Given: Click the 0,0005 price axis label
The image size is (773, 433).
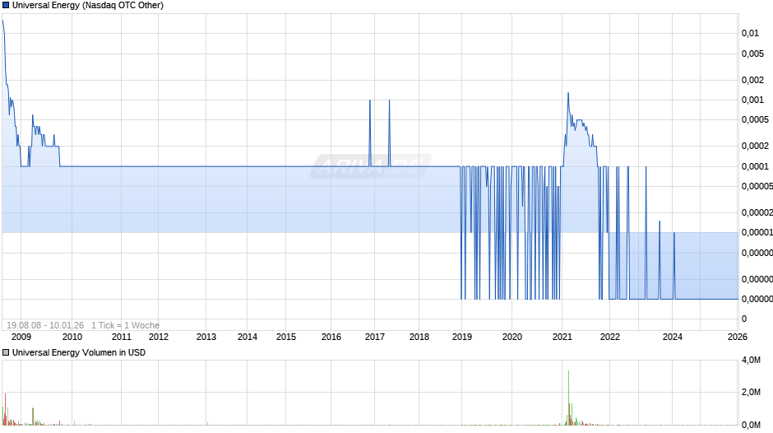Looking at the screenshot, I should [755, 119].
